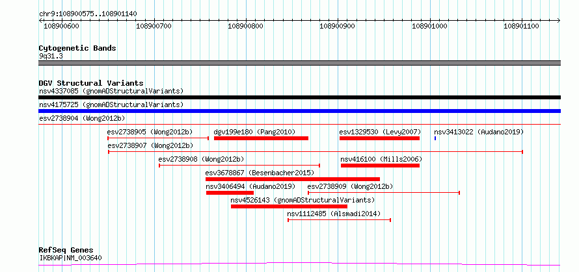Click the Cytogenetic Bands track title
Screen dimensions: 579x272
[x=77, y=48]
